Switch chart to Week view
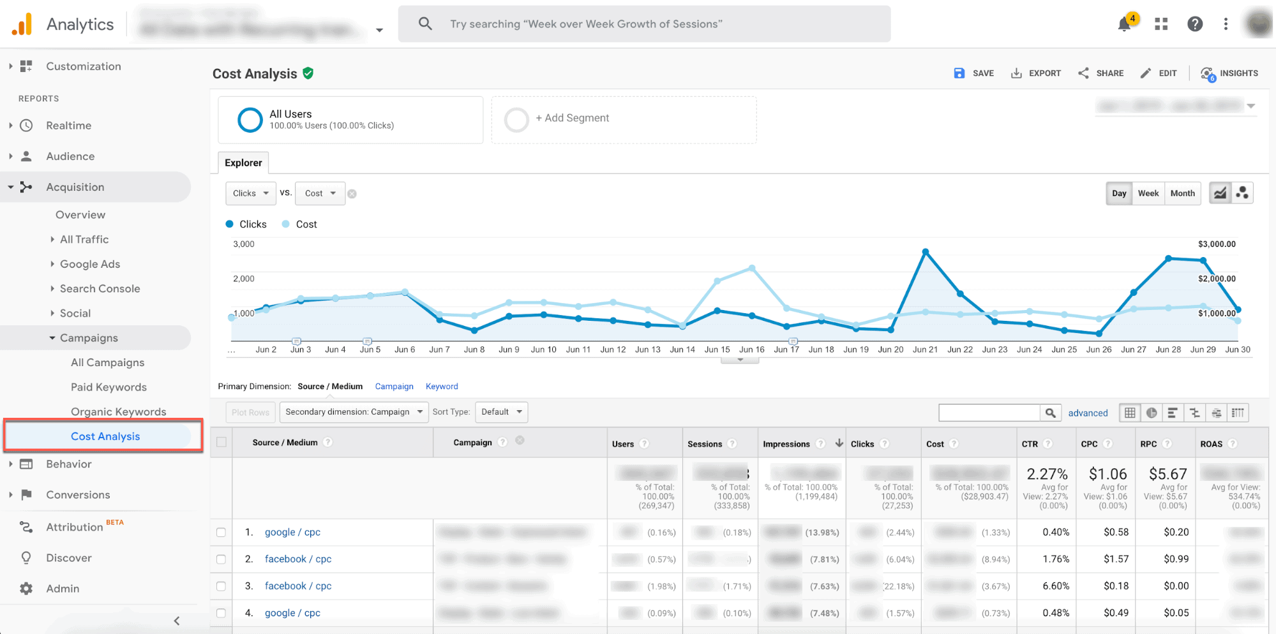Screen dimensions: 1276x634 (1148, 193)
